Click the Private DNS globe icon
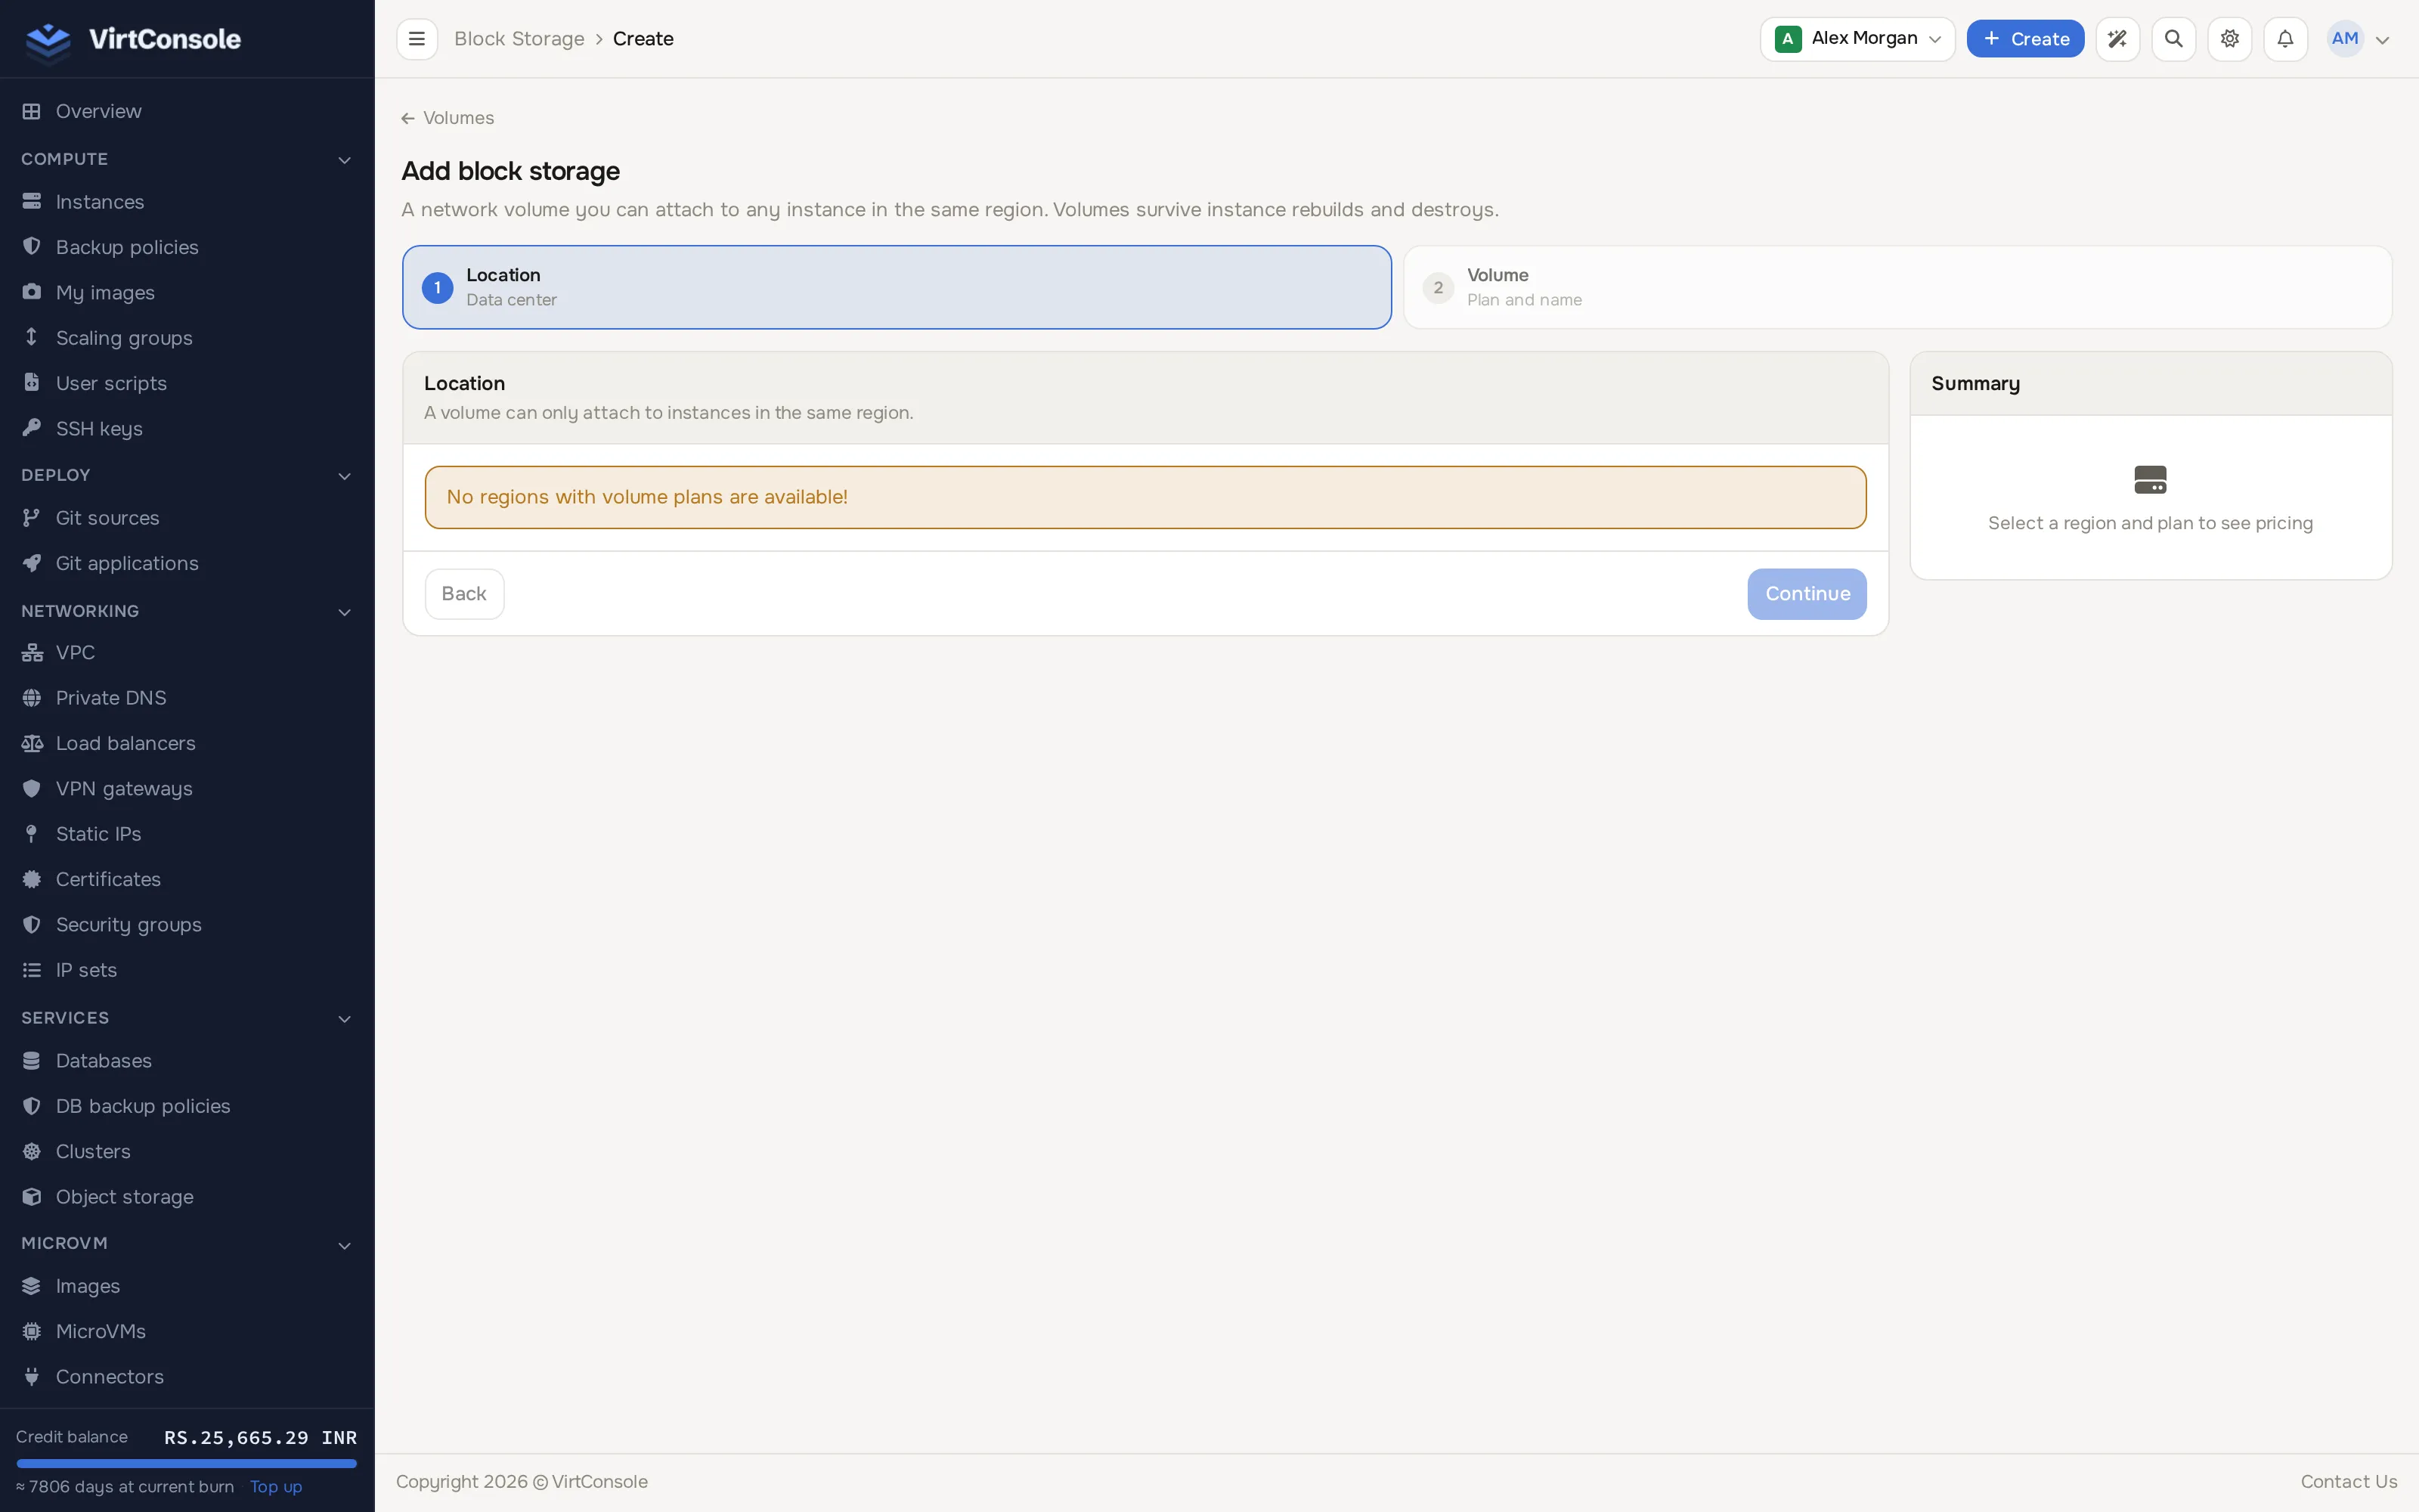 tap(32, 698)
